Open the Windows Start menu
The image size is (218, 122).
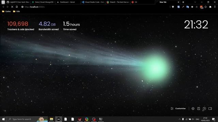tap(3, 119)
